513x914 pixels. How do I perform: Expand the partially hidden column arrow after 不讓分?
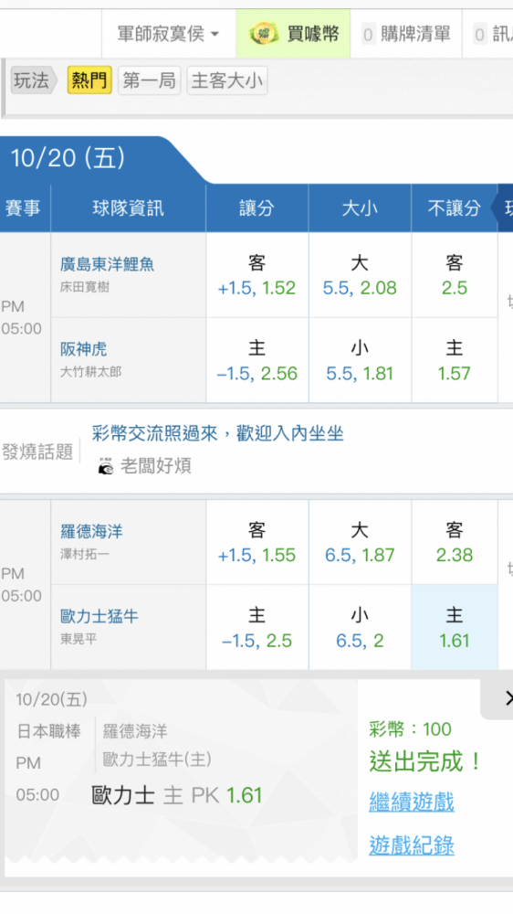[x=504, y=208]
